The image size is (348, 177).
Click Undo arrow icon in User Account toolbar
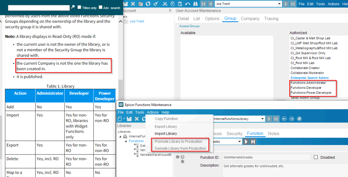188,4
